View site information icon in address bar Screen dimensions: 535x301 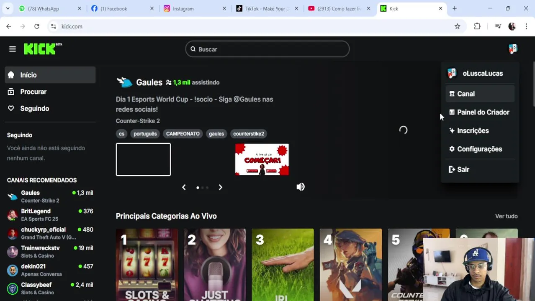[54, 26]
